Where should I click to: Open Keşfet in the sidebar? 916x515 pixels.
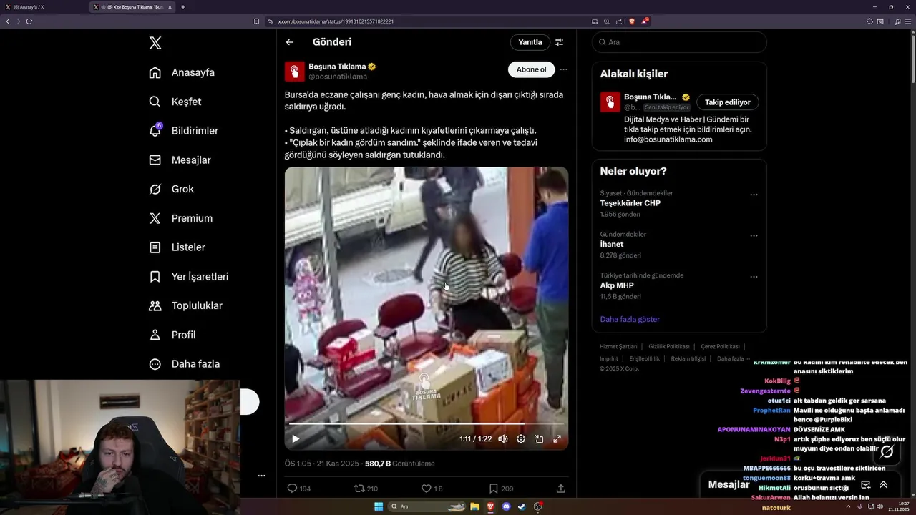click(175, 102)
